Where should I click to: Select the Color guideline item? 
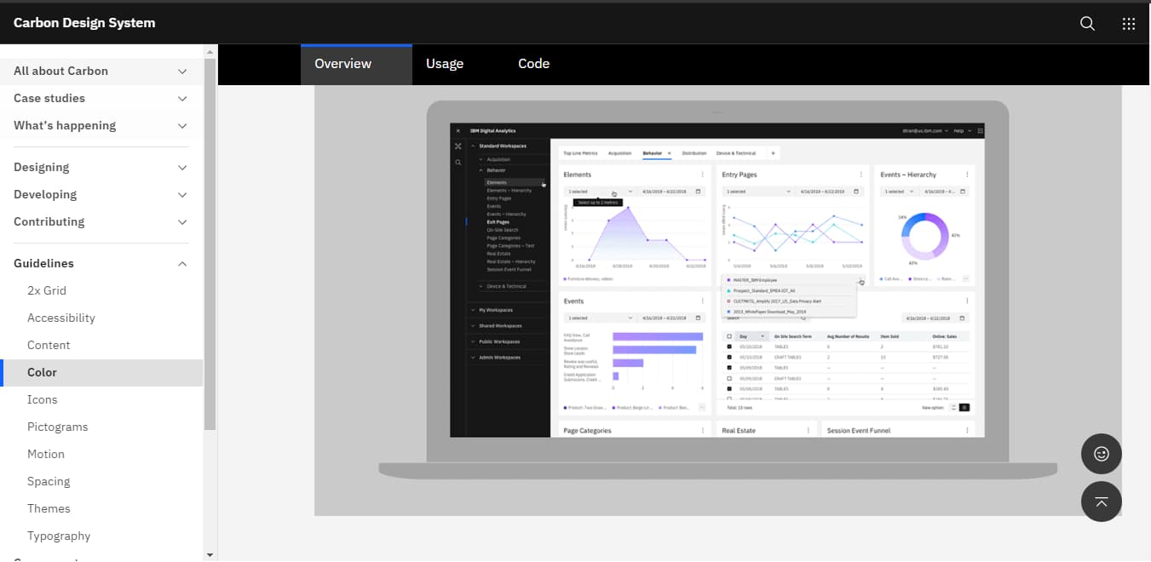[x=101, y=373]
